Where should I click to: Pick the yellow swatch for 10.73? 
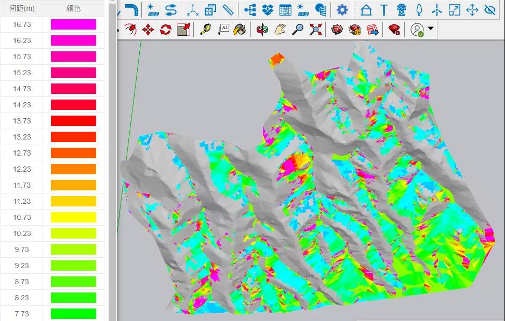[73, 217]
